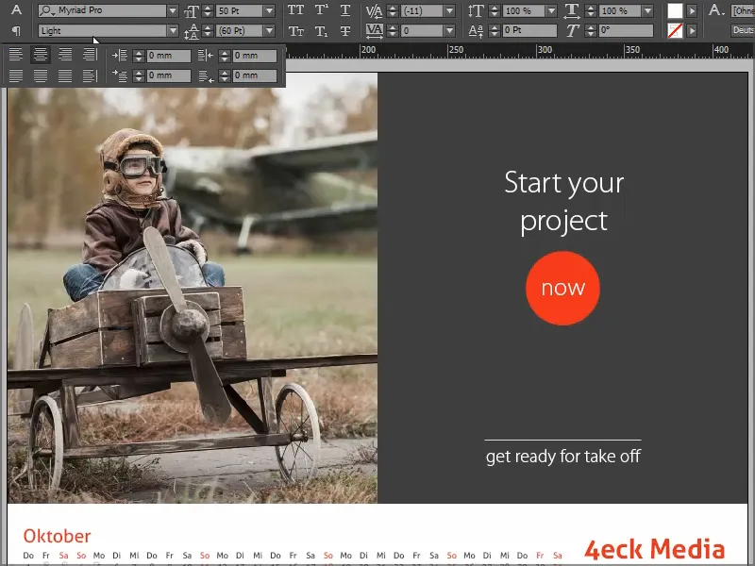The image size is (755, 566).
Task: Toggle Superscript formatting button
Action: [x=321, y=10]
